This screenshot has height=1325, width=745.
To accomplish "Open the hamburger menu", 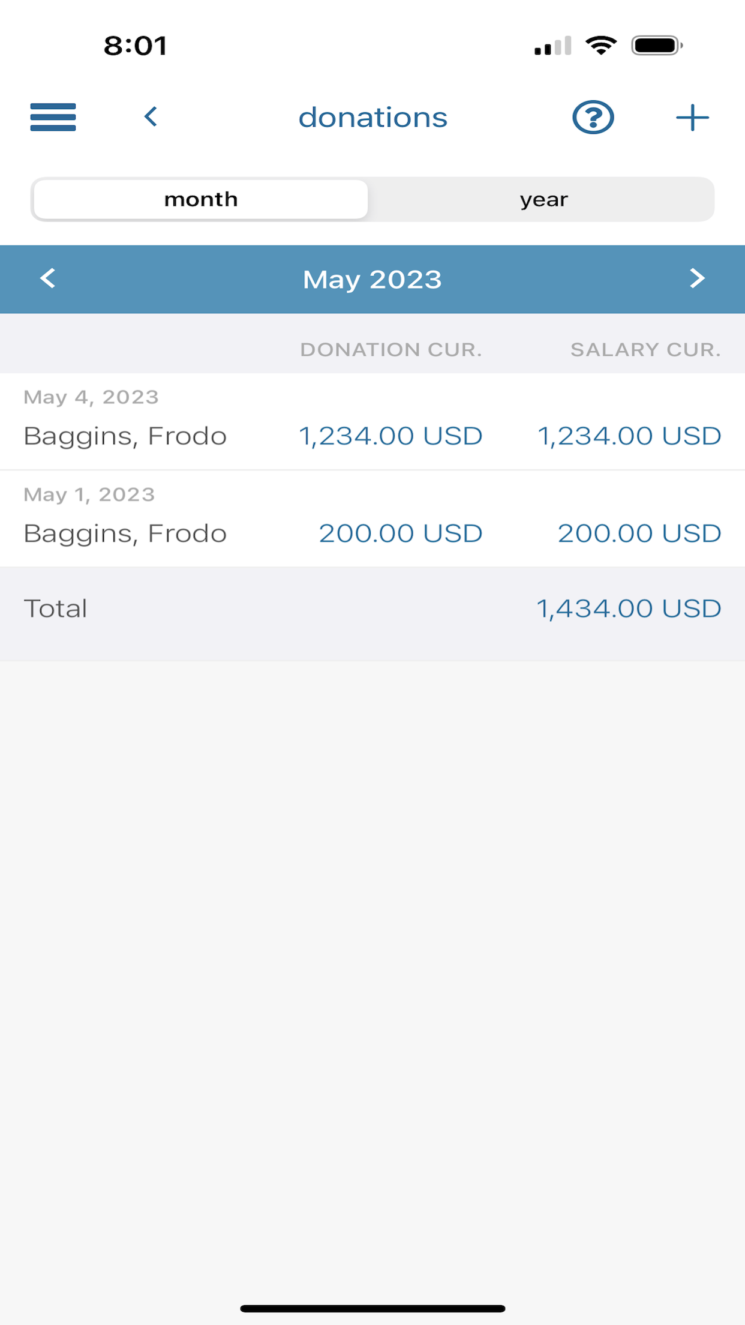I will click(x=53, y=117).
